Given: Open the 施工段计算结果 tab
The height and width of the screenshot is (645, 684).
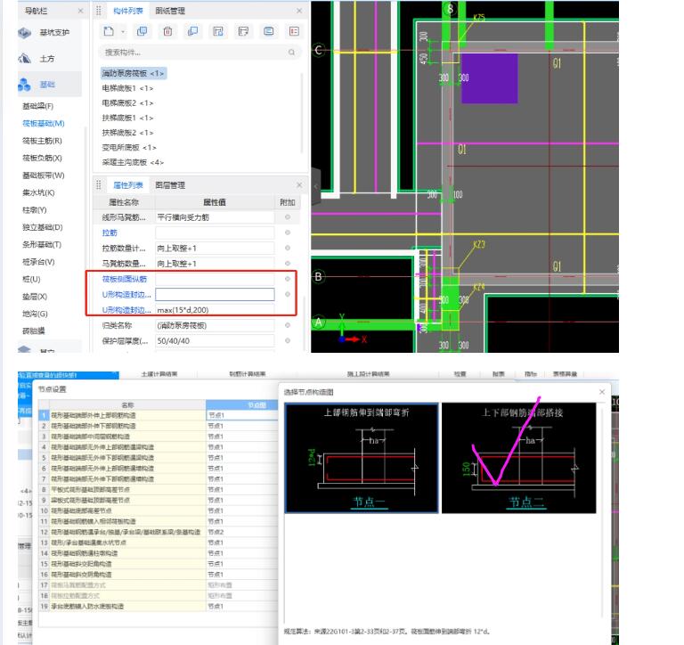Looking at the screenshot, I should pyautogui.click(x=368, y=374).
